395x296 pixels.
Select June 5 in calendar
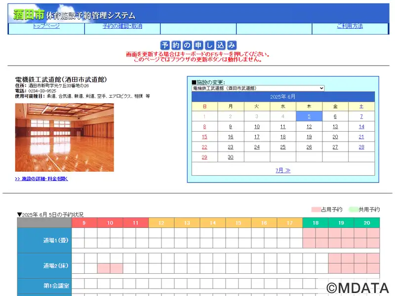click(x=309, y=116)
